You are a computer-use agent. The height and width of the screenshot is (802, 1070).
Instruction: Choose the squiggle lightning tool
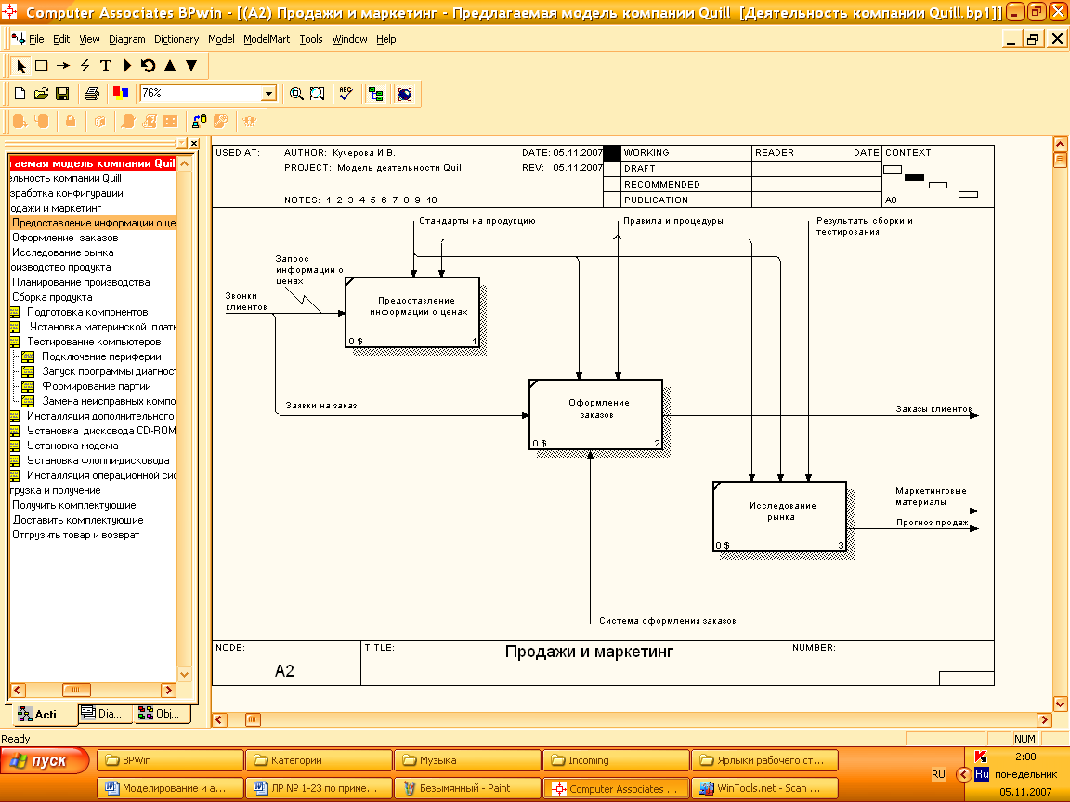coord(85,66)
